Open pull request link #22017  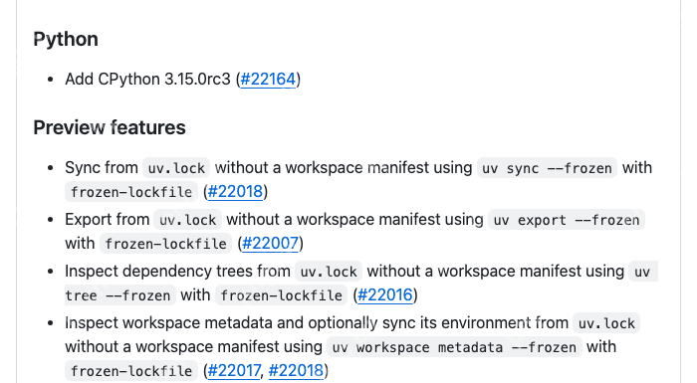pyautogui.click(x=234, y=370)
